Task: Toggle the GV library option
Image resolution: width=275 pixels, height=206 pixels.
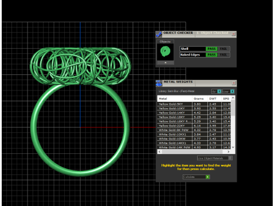Action: (217, 92)
